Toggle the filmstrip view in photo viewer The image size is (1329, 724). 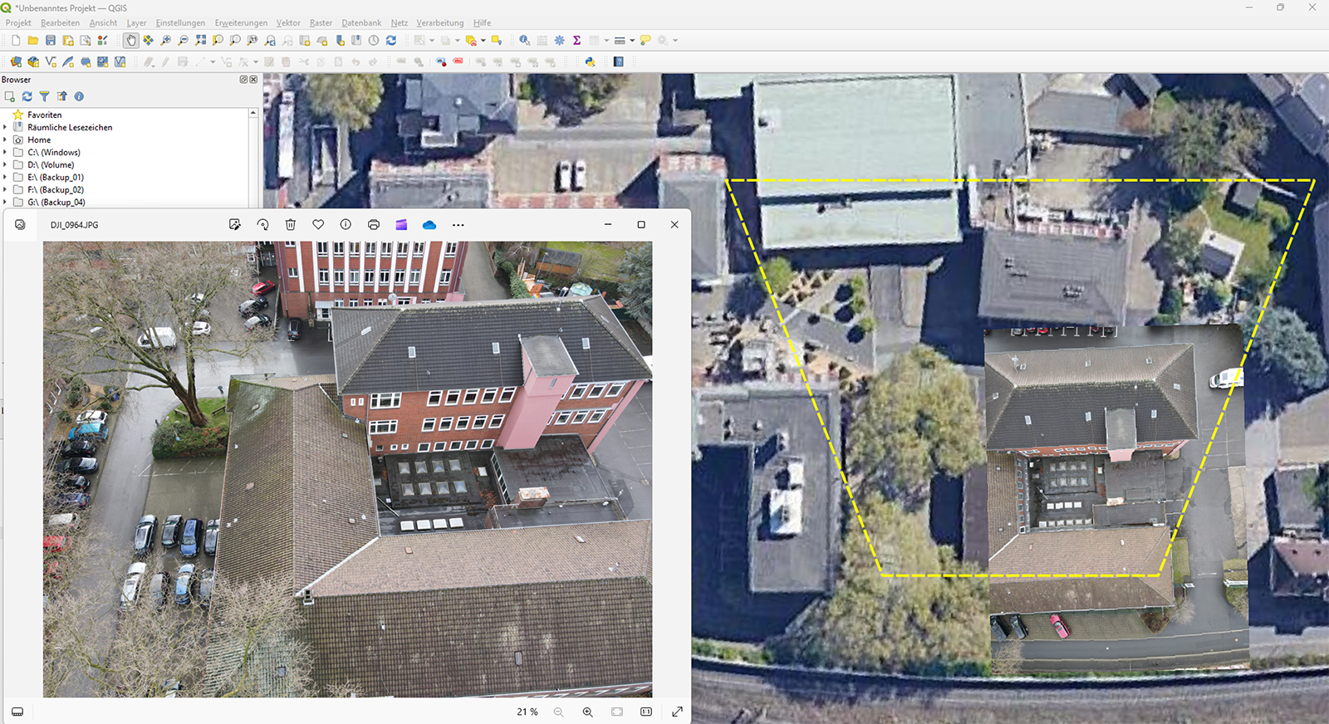(17, 712)
